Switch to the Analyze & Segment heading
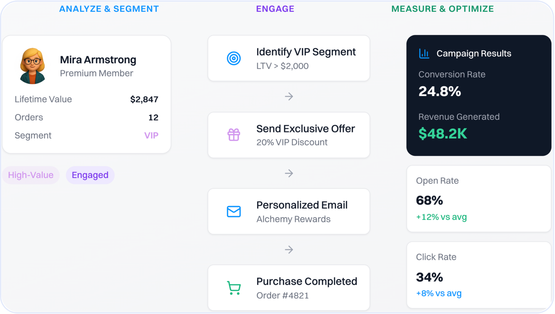 (109, 9)
